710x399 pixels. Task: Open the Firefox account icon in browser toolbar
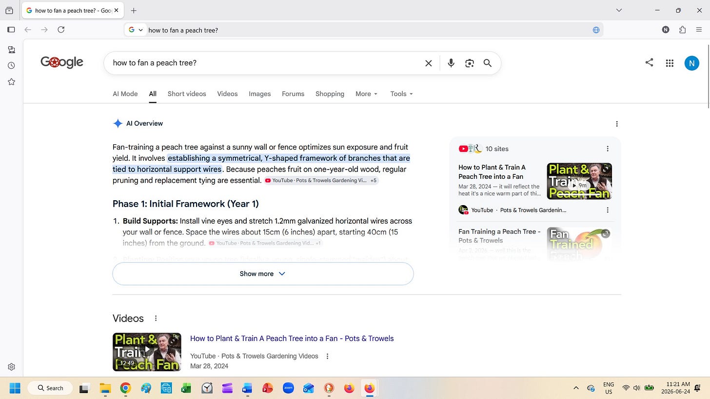pyautogui.click(x=666, y=30)
